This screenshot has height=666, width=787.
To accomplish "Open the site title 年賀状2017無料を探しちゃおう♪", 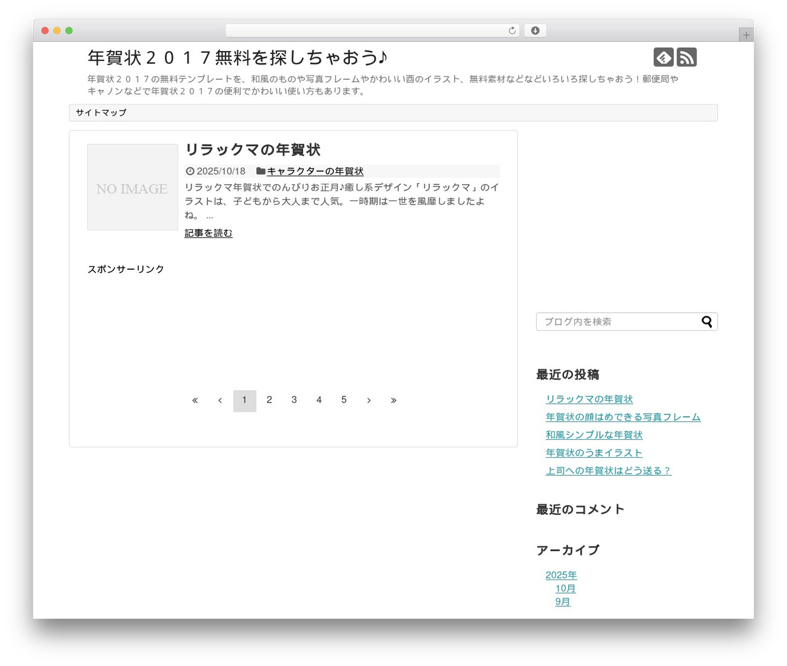I will [x=238, y=58].
